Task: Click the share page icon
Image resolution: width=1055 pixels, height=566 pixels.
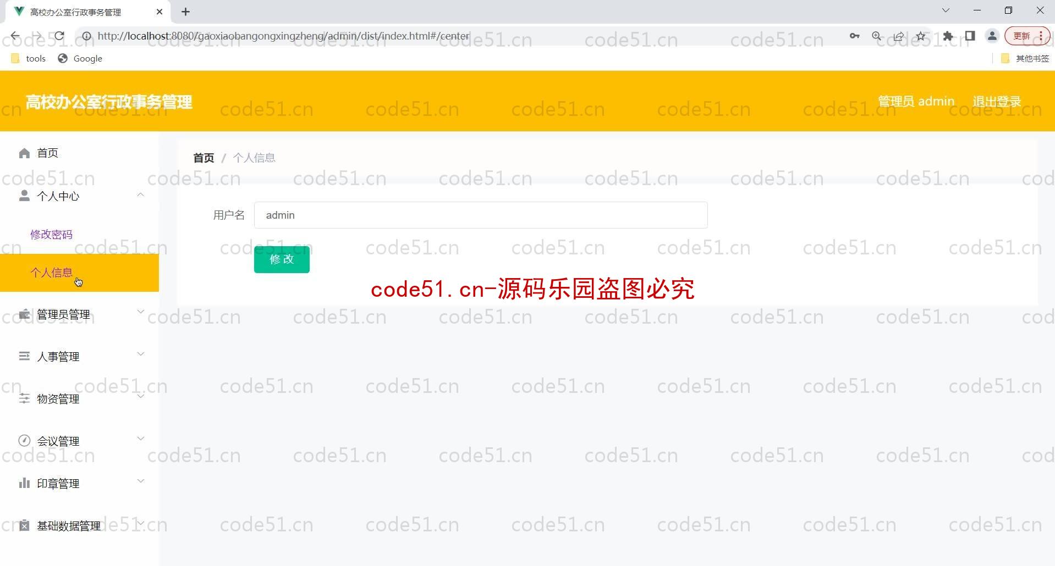Action: click(x=899, y=36)
